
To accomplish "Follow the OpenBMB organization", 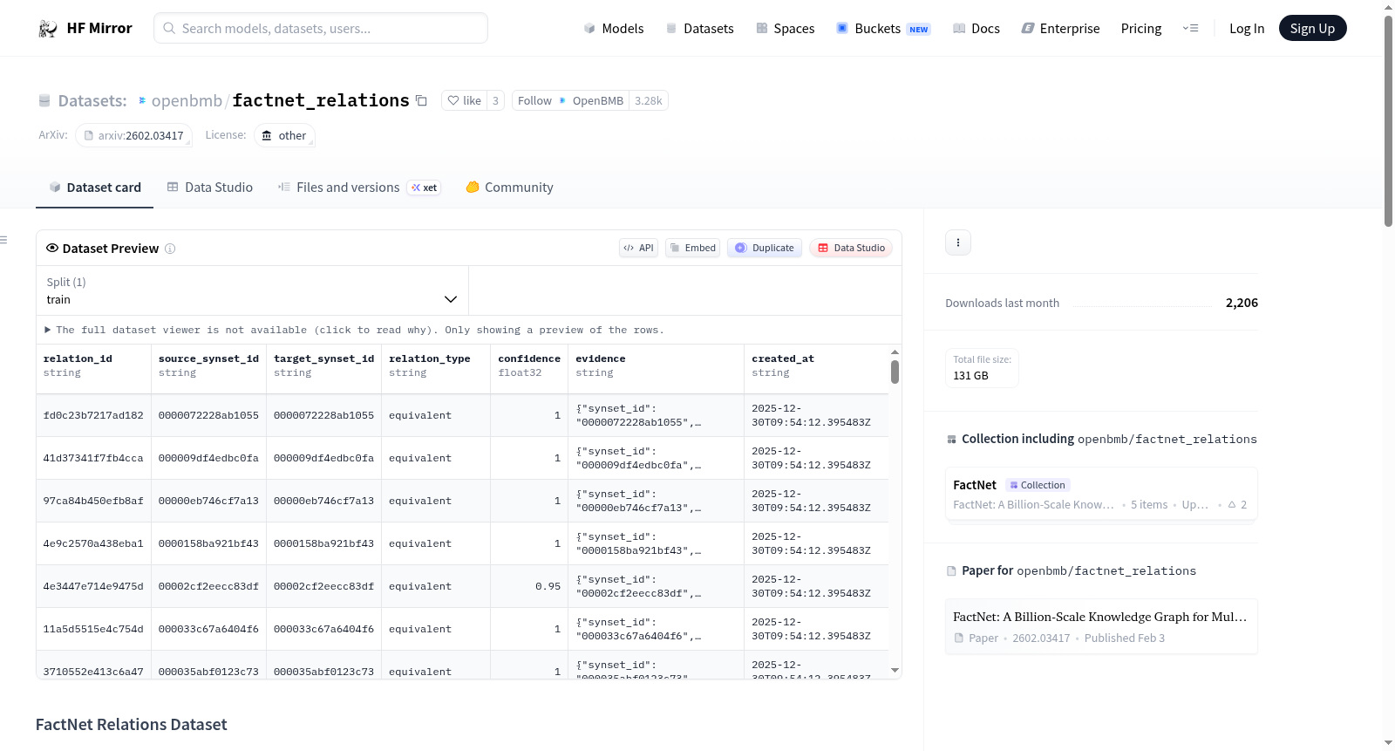I will [x=570, y=100].
